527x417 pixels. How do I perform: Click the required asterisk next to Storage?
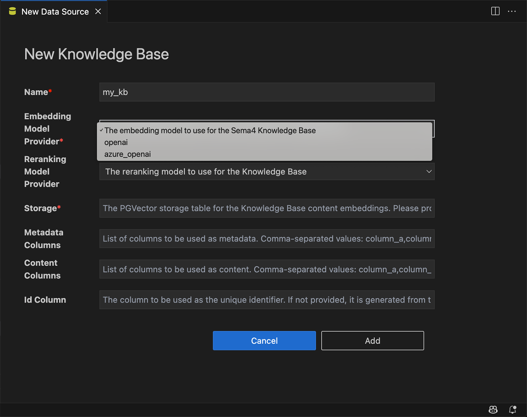pyautogui.click(x=59, y=207)
